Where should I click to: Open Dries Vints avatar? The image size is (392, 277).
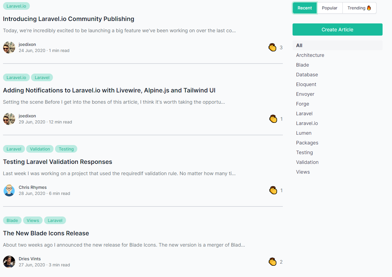[x=9, y=262]
